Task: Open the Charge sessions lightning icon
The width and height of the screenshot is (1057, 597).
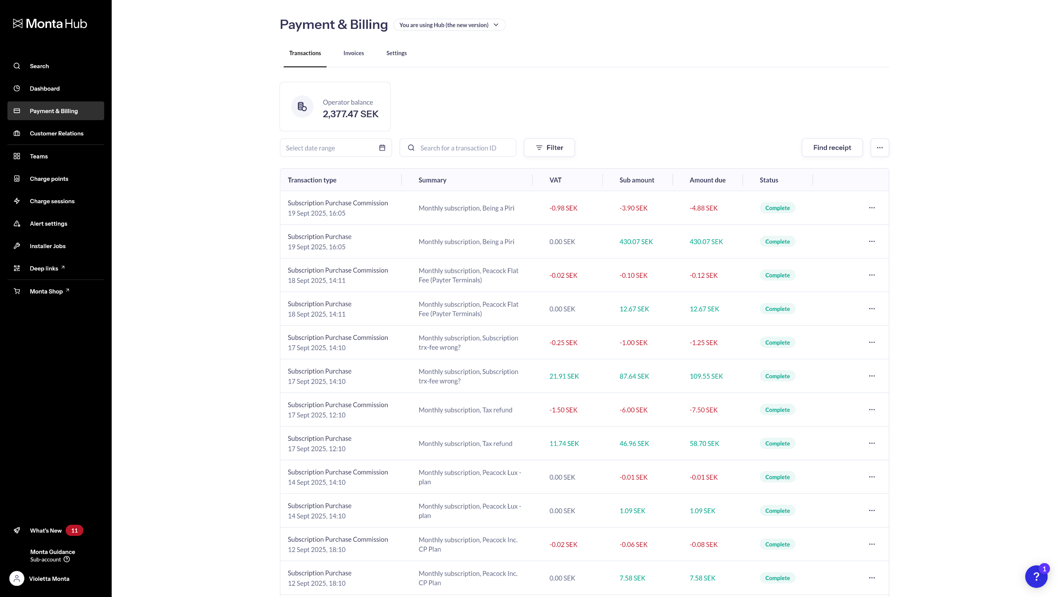Action: click(x=17, y=201)
